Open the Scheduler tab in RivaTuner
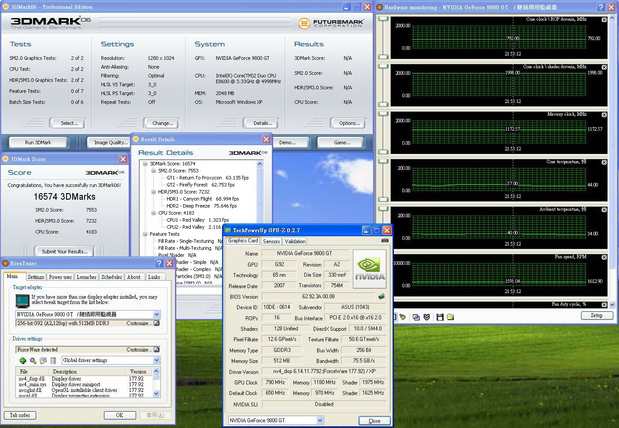This screenshot has height=428, width=619. [x=112, y=277]
